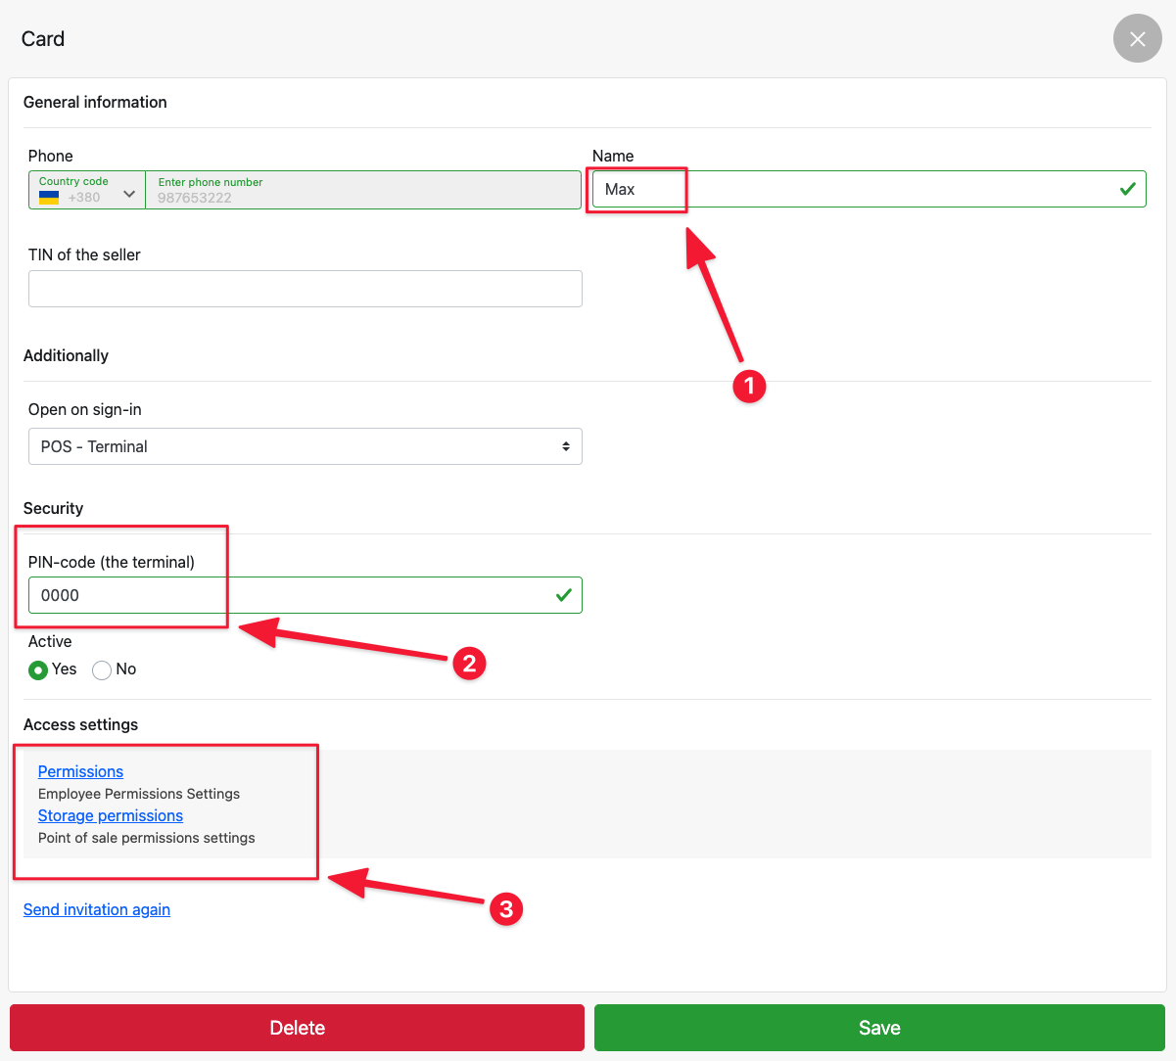Select Yes for Active status

coord(38,670)
